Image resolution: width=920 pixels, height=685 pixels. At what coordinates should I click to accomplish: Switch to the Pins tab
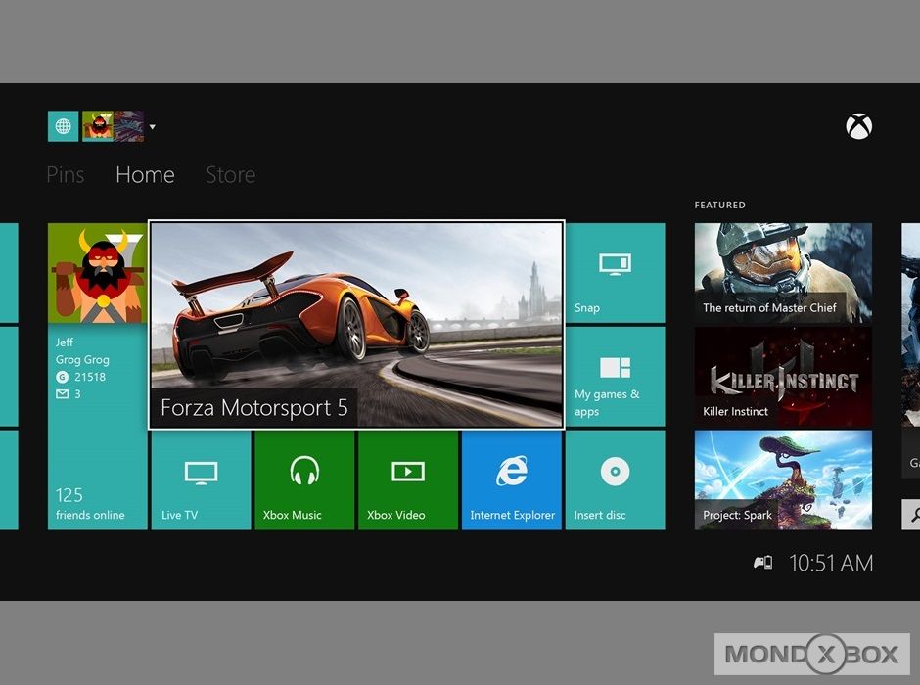[66, 175]
